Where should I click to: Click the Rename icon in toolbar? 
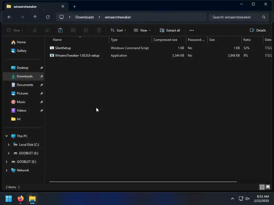click(73, 30)
